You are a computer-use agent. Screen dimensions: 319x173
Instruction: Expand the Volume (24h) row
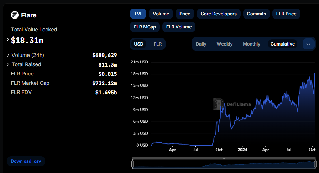[x=8, y=55]
